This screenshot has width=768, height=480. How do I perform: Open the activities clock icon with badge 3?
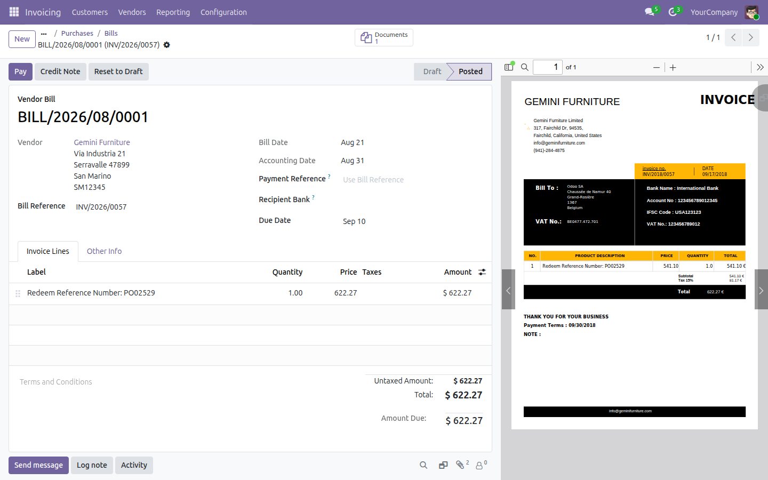coord(673,12)
